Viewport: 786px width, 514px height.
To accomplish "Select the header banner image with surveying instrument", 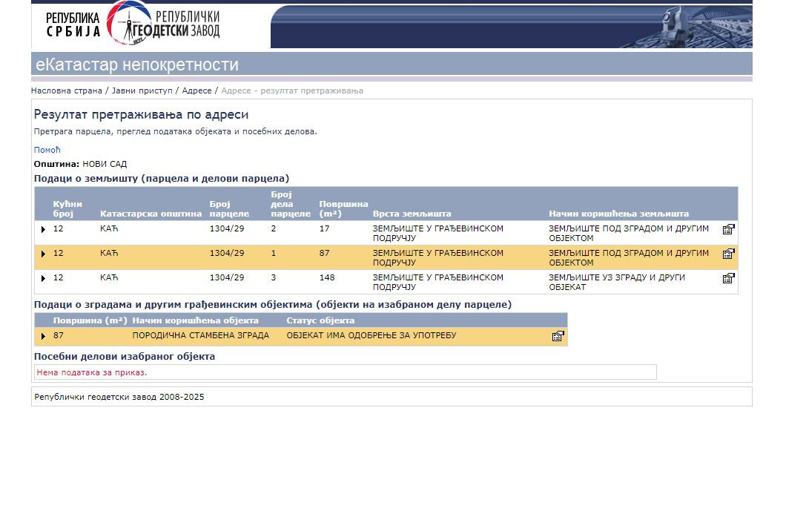I will pyautogui.click(x=511, y=26).
